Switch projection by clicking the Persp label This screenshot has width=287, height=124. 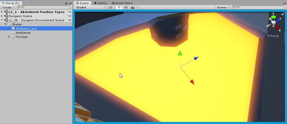(274, 36)
